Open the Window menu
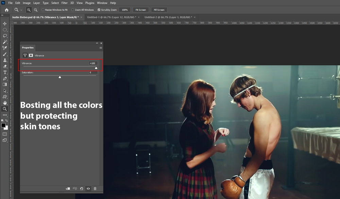This screenshot has height=199, width=340. tap(102, 3)
